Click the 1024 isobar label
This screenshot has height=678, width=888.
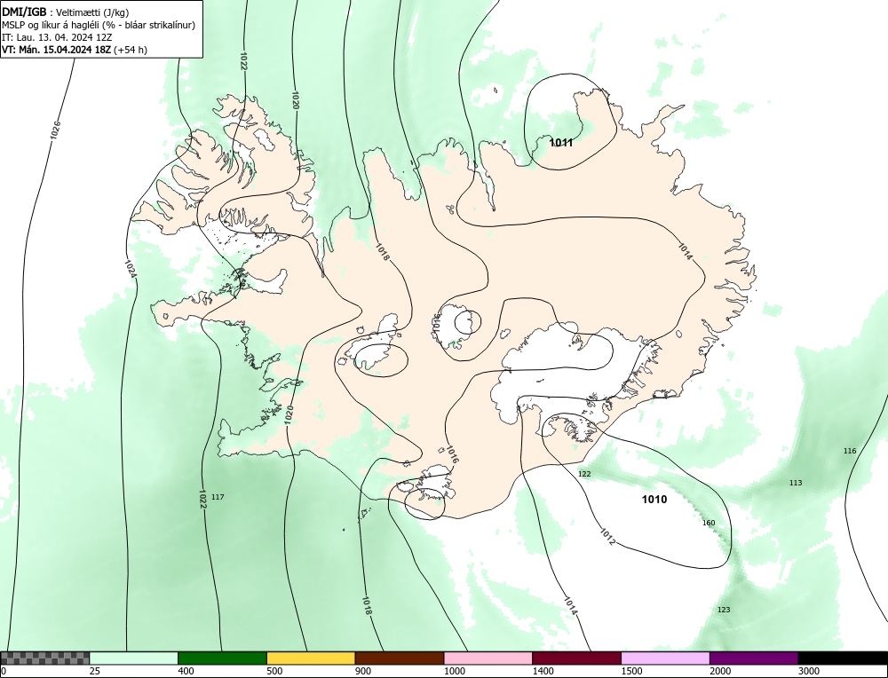coord(131,270)
